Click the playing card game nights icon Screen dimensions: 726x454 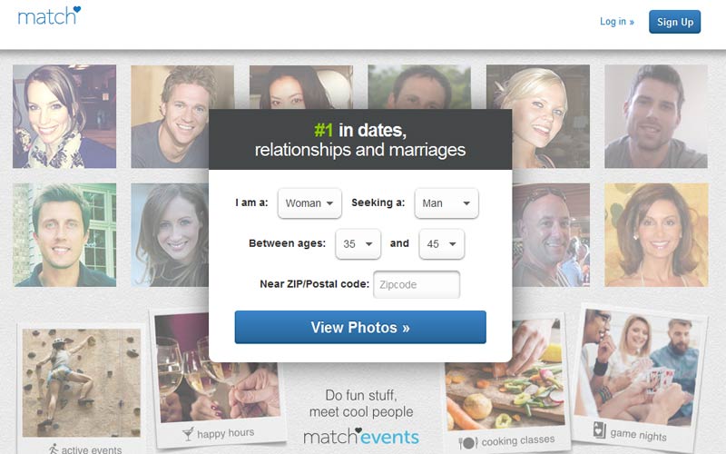click(x=599, y=429)
